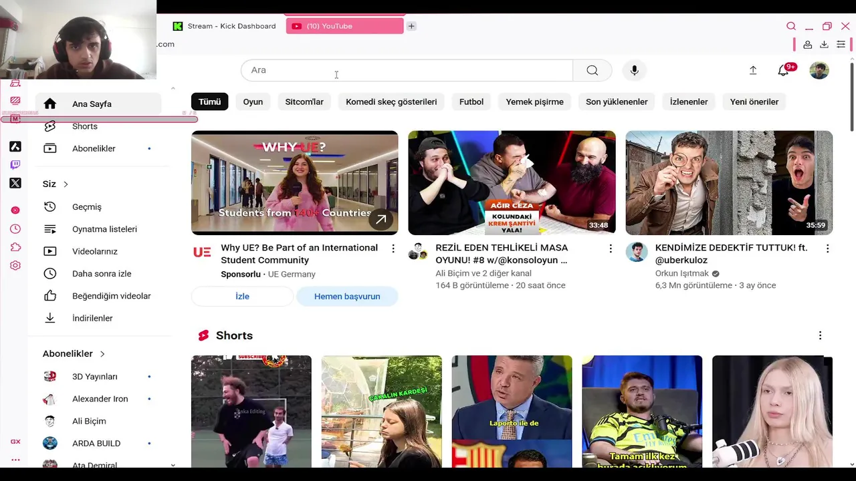856x481 pixels.
Task: Open Daha sonra izle list
Action: point(98,273)
